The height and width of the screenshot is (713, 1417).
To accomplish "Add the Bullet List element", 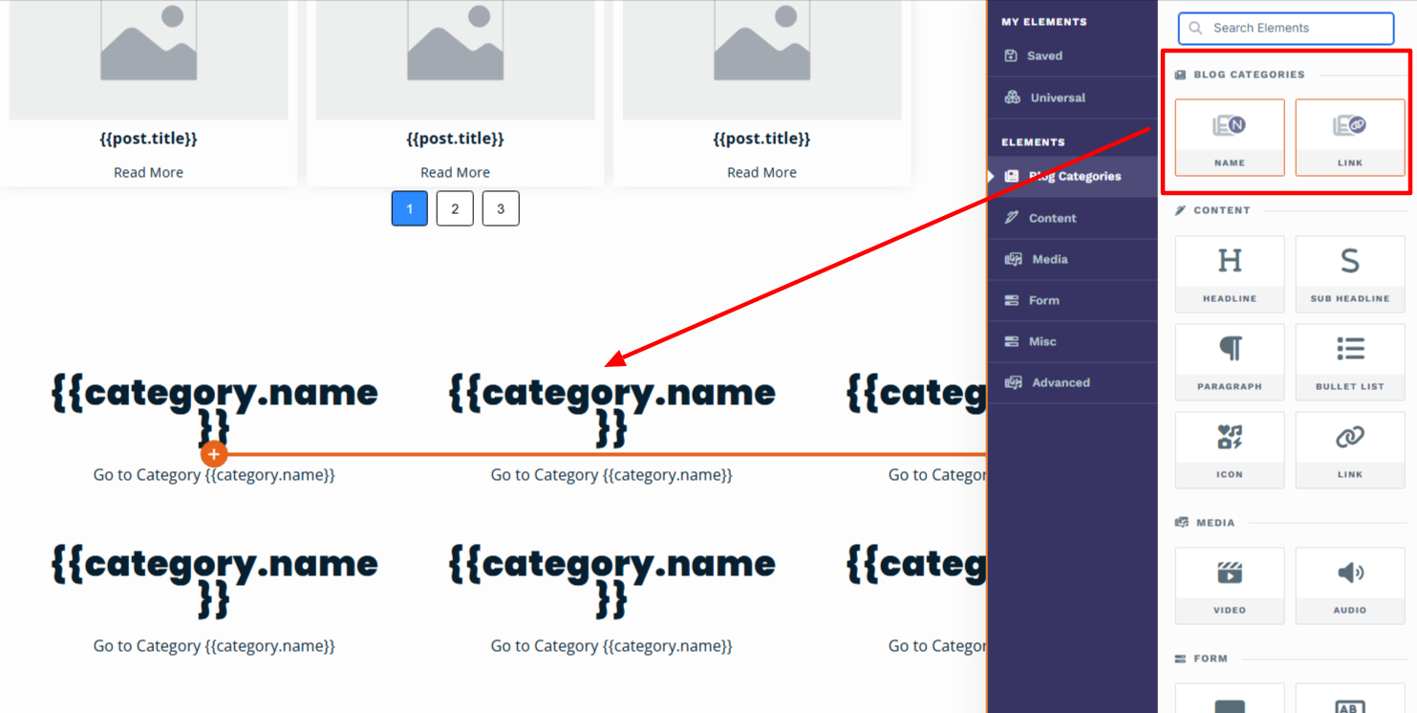I will (1350, 362).
